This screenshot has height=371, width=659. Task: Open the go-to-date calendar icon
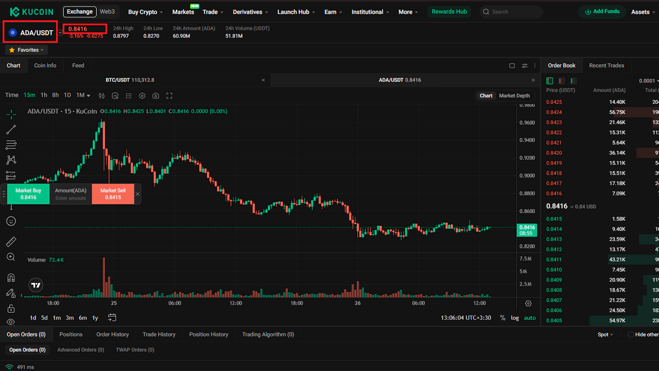click(112, 317)
